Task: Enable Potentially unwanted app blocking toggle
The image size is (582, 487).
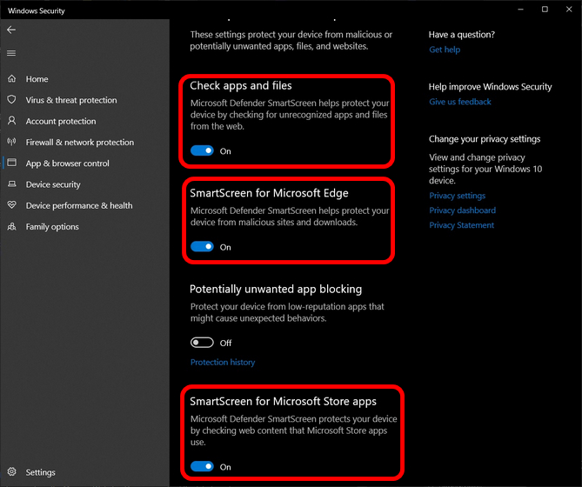Action: pos(202,343)
